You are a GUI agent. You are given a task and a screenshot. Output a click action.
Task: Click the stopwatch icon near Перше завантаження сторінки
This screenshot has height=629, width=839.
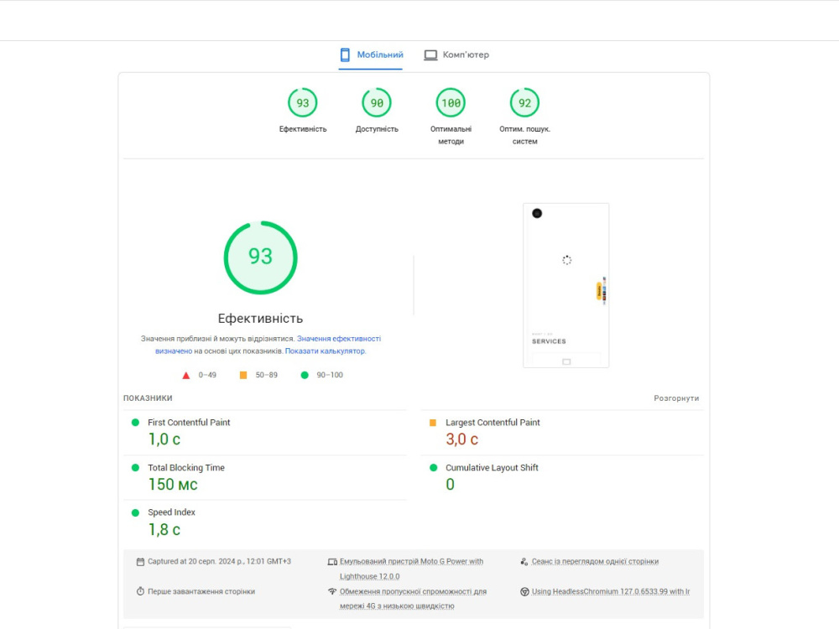[x=140, y=590]
